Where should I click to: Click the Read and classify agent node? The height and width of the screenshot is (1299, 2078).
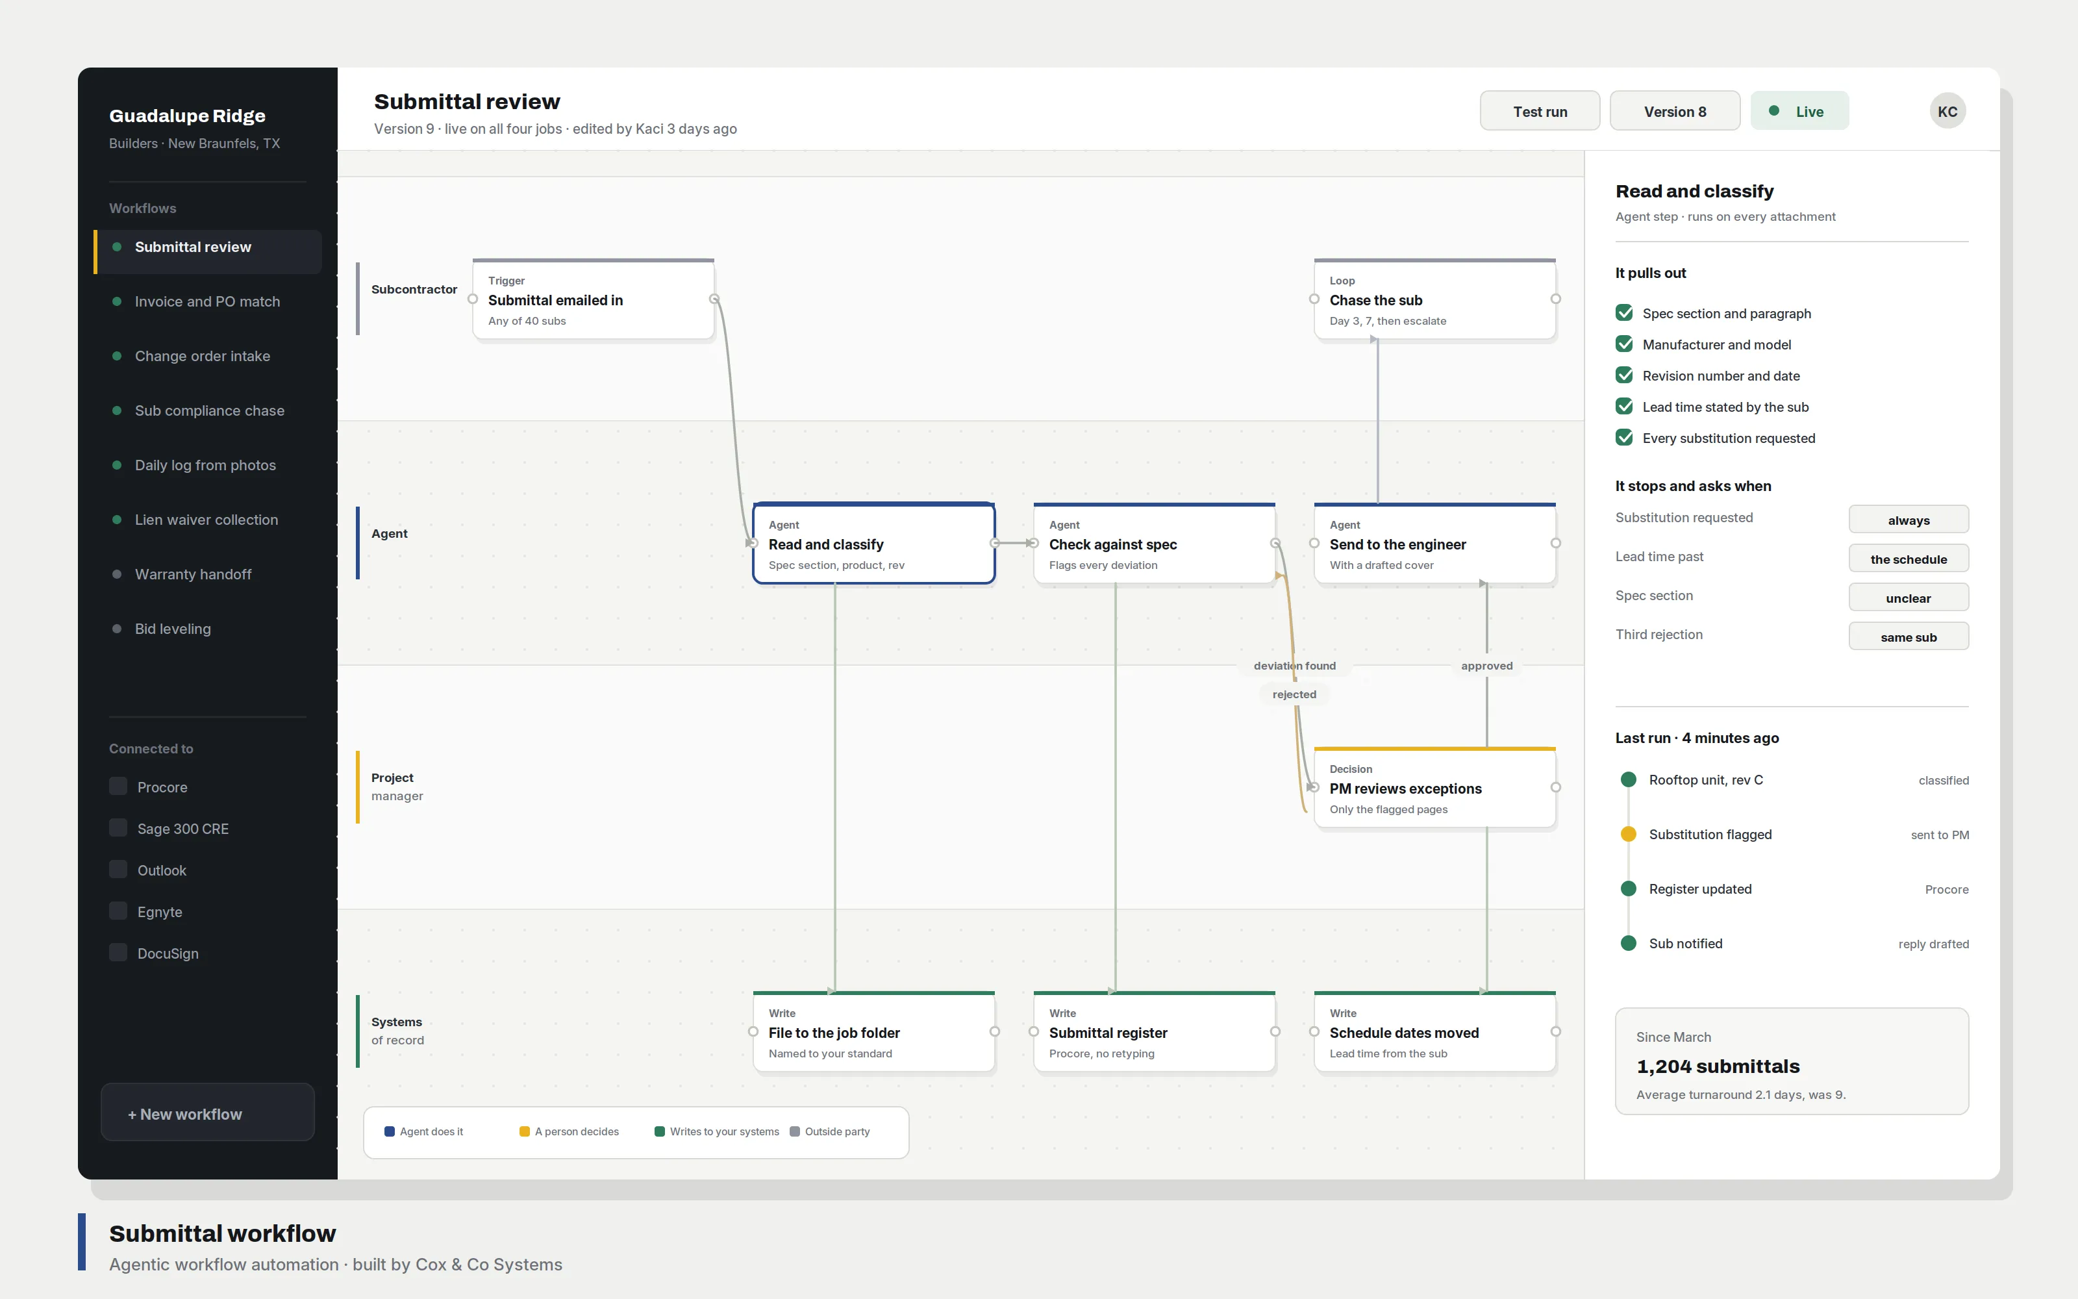(x=874, y=544)
